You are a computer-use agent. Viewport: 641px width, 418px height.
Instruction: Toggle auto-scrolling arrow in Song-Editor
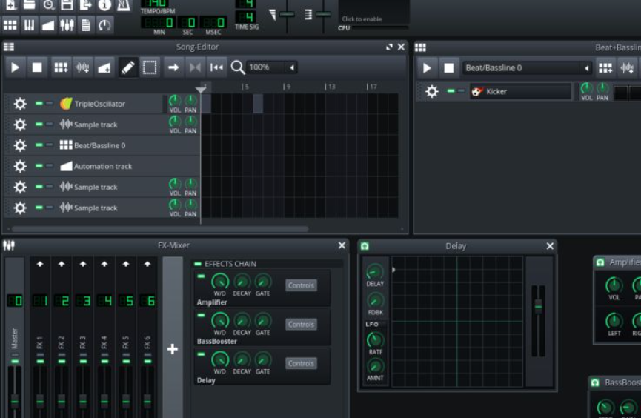click(173, 67)
